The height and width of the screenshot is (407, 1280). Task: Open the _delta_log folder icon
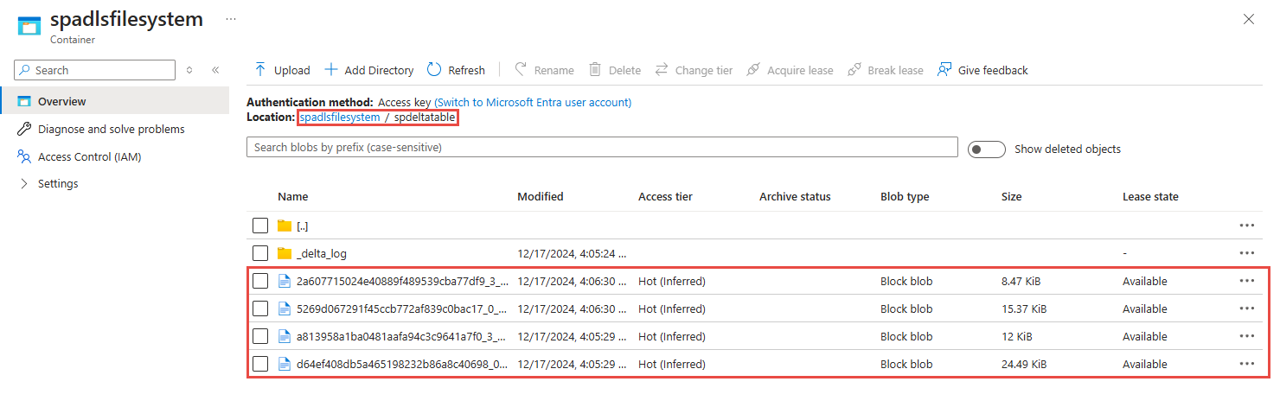(285, 253)
